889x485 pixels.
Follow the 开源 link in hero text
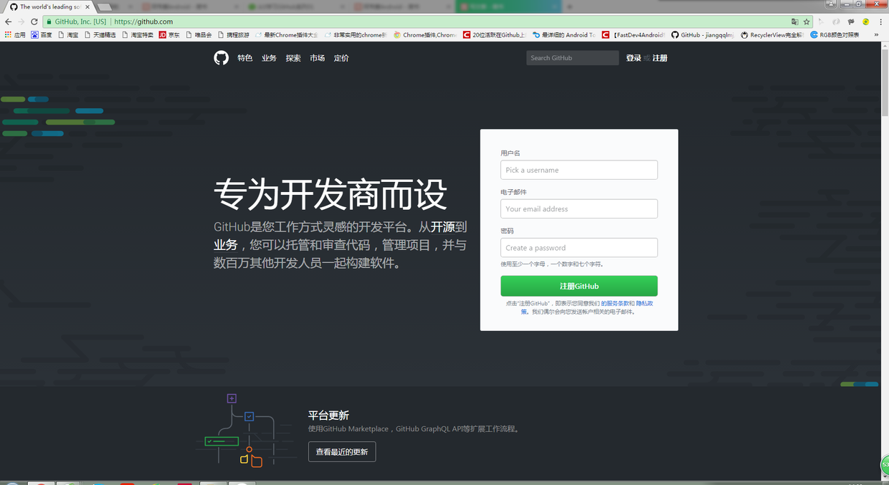click(x=442, y=227)
